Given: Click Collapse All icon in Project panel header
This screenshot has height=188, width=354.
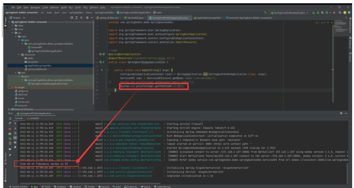Looking at the screenshot, I should pos(81,17).
